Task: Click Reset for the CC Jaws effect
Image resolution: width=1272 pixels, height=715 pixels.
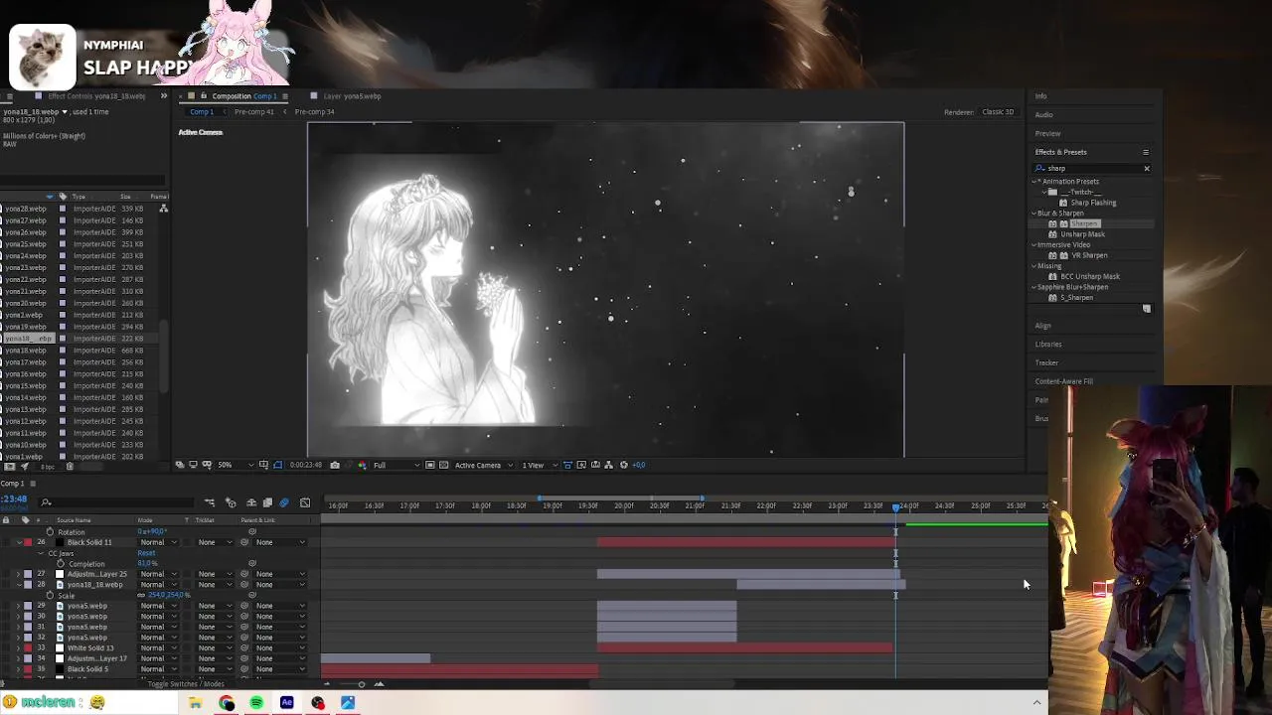Action: (146, 553)
